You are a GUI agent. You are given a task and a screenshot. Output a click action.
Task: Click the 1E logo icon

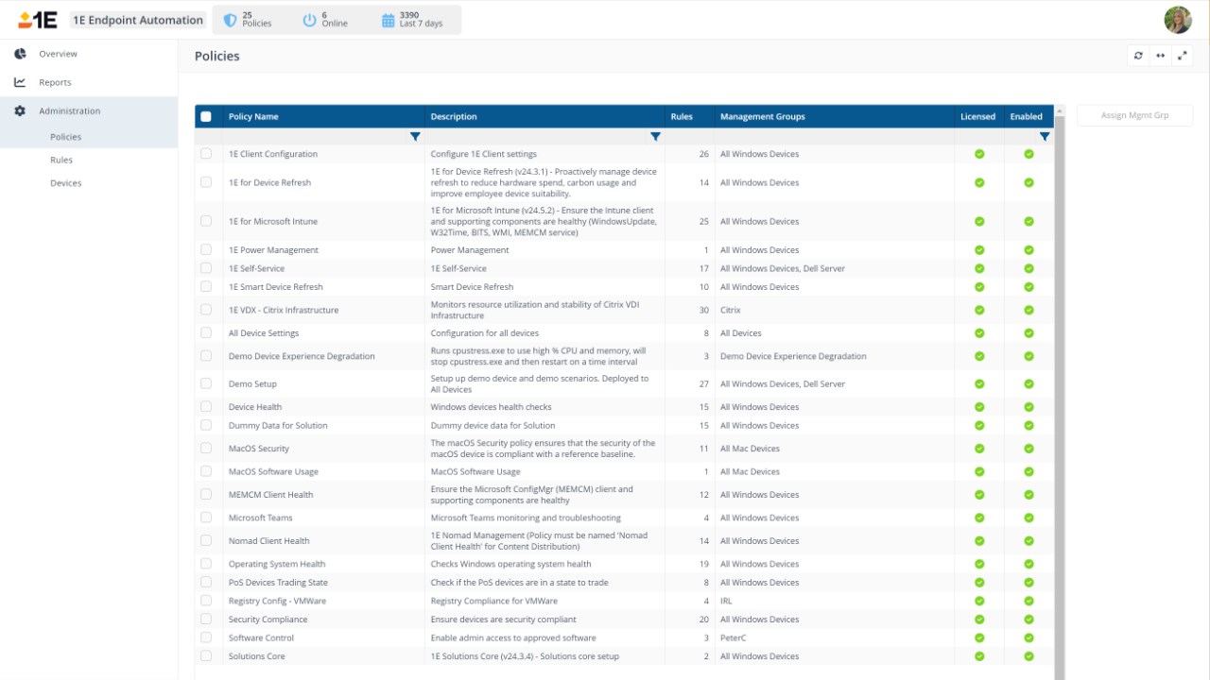(37, 20)
